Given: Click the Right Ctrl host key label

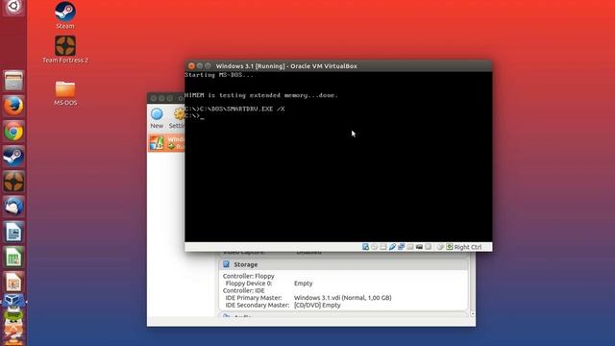Looking at the screenshot, I should [x=468, y=247].
